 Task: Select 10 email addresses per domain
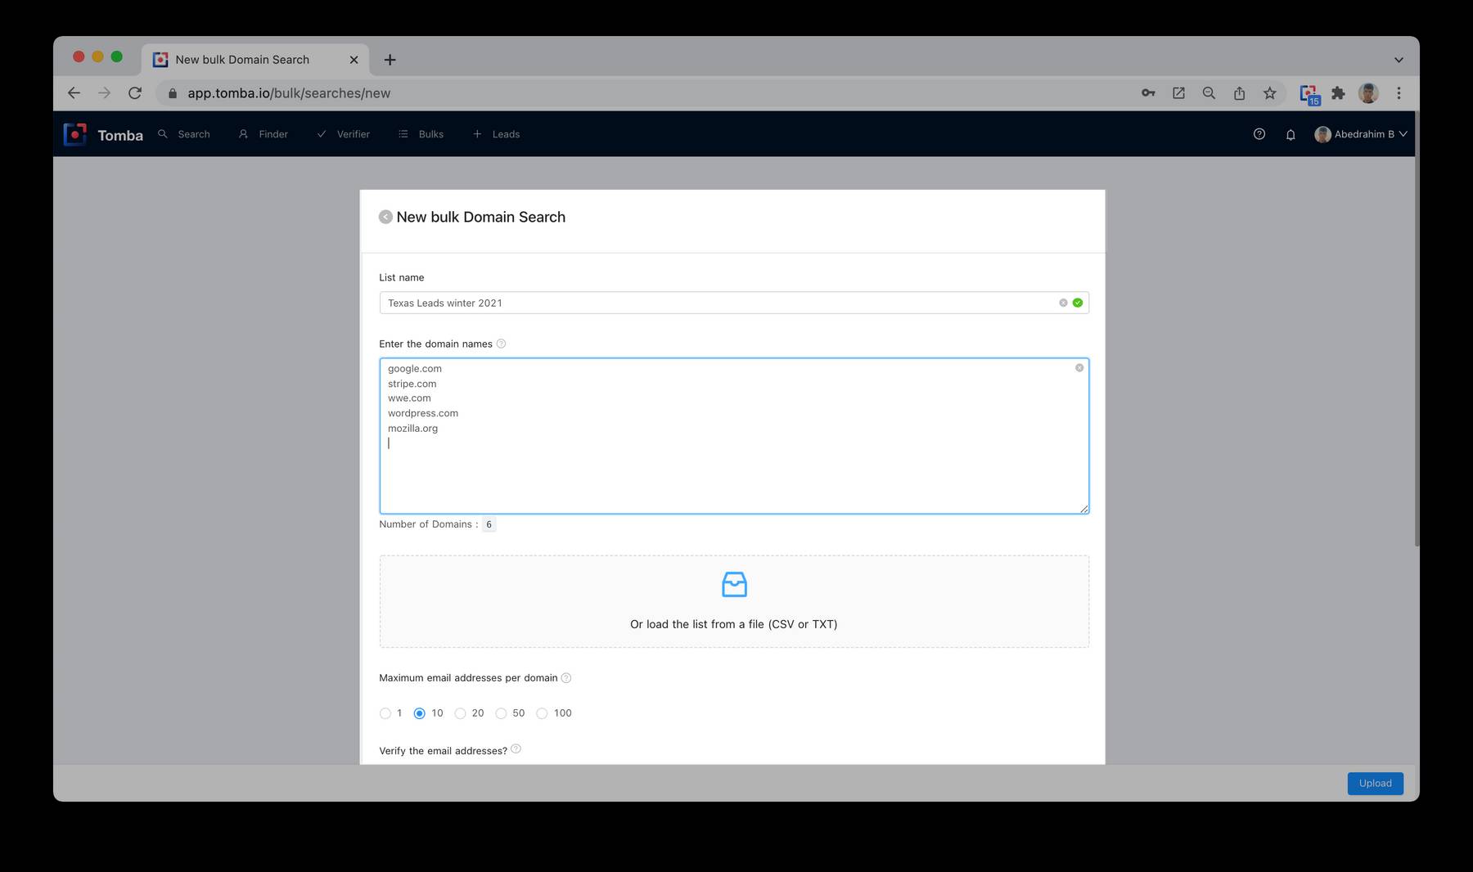click(420, 713)
